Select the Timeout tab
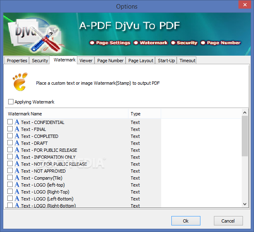 [x=187, y=61]
